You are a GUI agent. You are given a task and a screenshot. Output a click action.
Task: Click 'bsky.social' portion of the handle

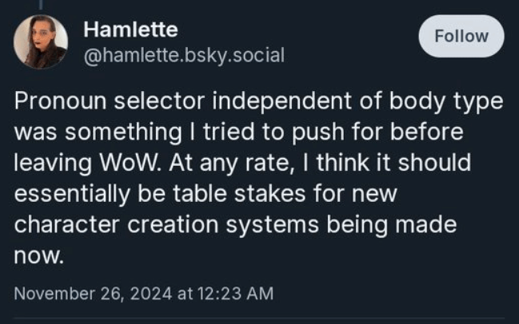(232, 56)
